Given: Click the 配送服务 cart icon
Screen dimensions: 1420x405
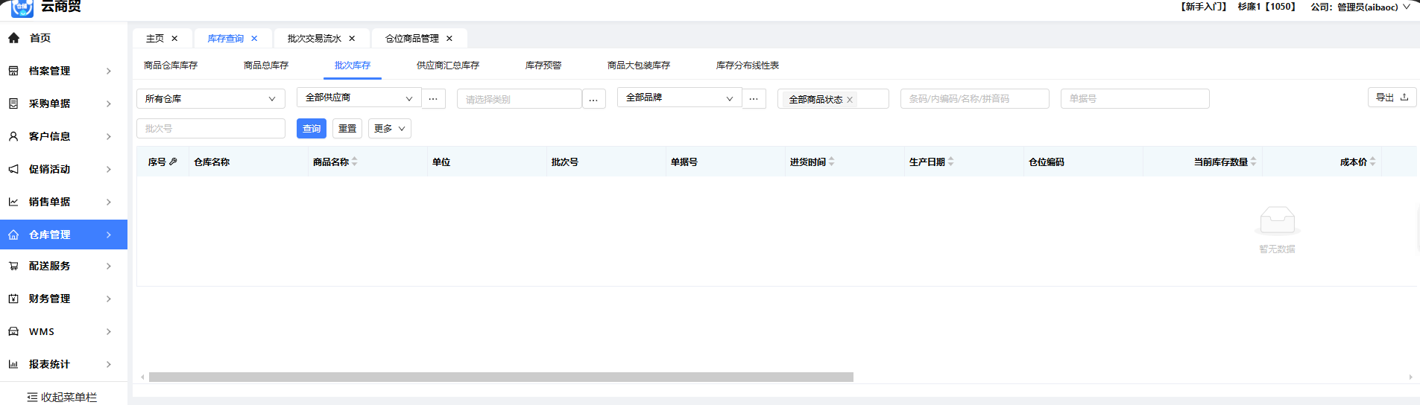Looking at the screenshot, I should [x=13, y=266].
